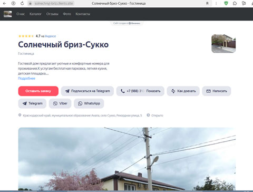This screenshot has height=192, width=253.
Task: Click the location pin icon by address
Action: point(20,115)
